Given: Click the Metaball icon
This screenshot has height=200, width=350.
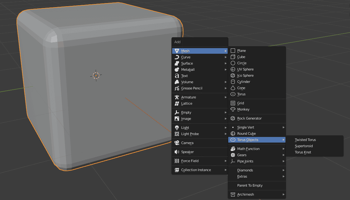Looking at the screenshot, I should [x=177, y=70].
